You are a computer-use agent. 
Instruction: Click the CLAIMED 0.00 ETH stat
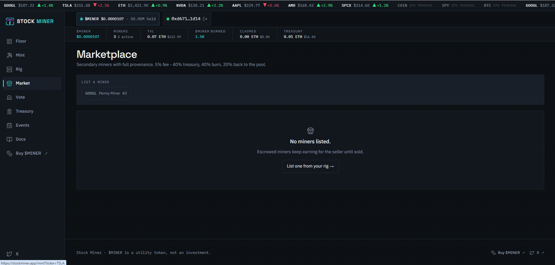[x=255, y=34]
